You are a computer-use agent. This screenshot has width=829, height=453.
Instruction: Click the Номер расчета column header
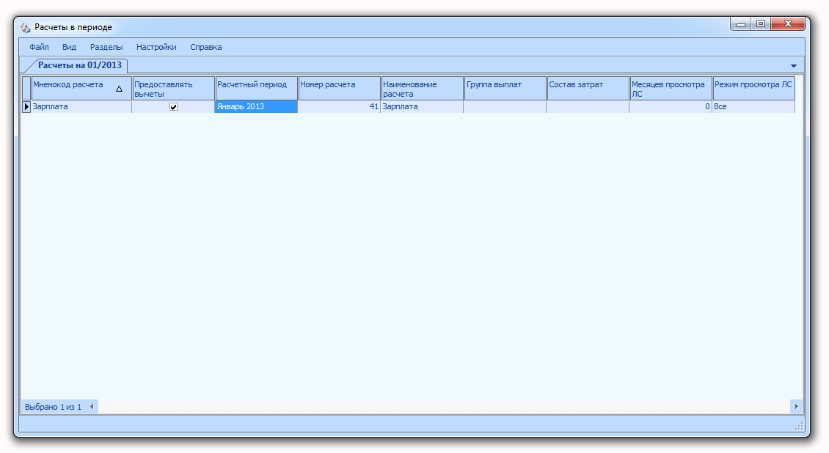(340, 88)
